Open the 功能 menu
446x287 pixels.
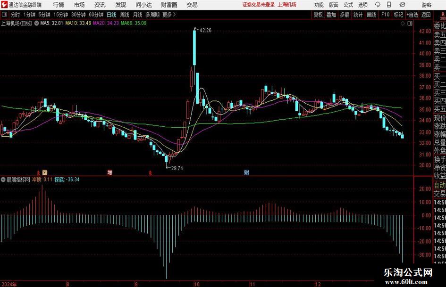pyautogui.click(x=319, y=5)
